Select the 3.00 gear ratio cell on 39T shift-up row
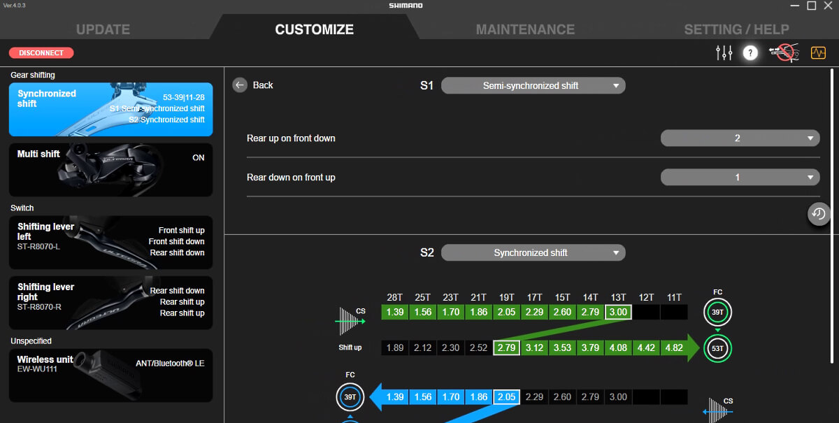The height and width of the screenshot is (423, 839). coord(618,312)
